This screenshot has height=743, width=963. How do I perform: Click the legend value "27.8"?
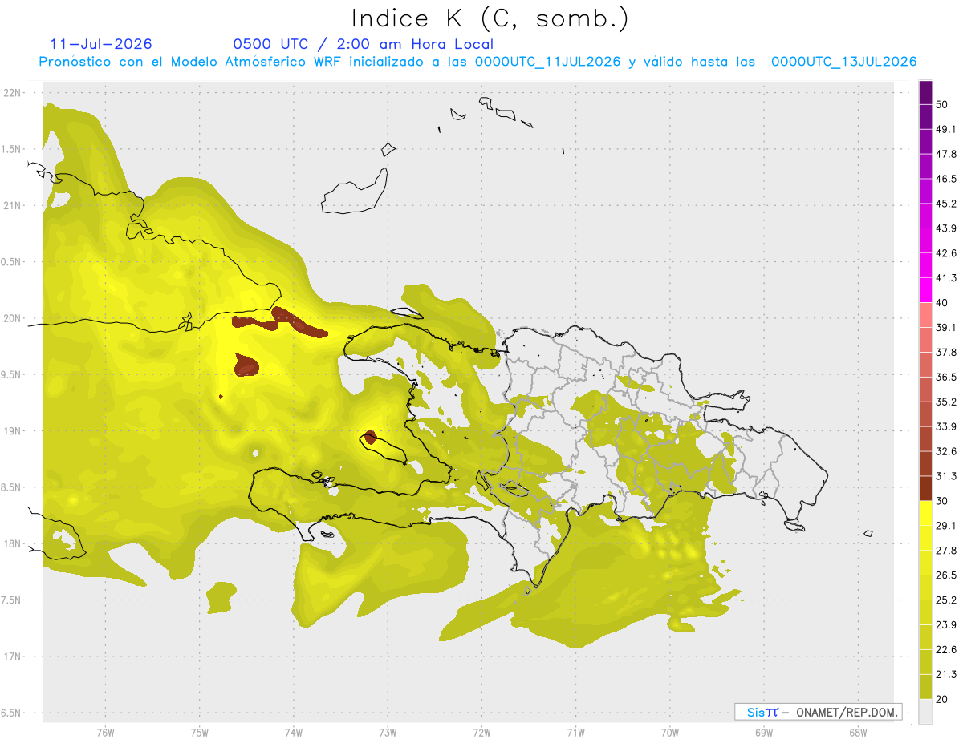[x=946, y=551]
